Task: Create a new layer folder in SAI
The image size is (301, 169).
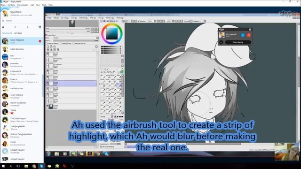Action: [55, 46]
